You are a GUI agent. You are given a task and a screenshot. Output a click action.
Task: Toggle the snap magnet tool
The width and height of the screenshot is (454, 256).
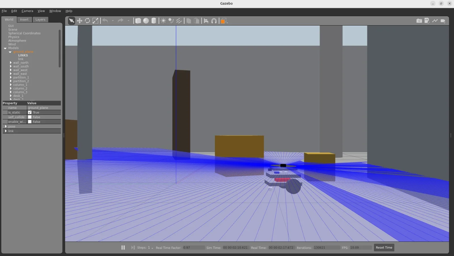(x=214, y=21)
